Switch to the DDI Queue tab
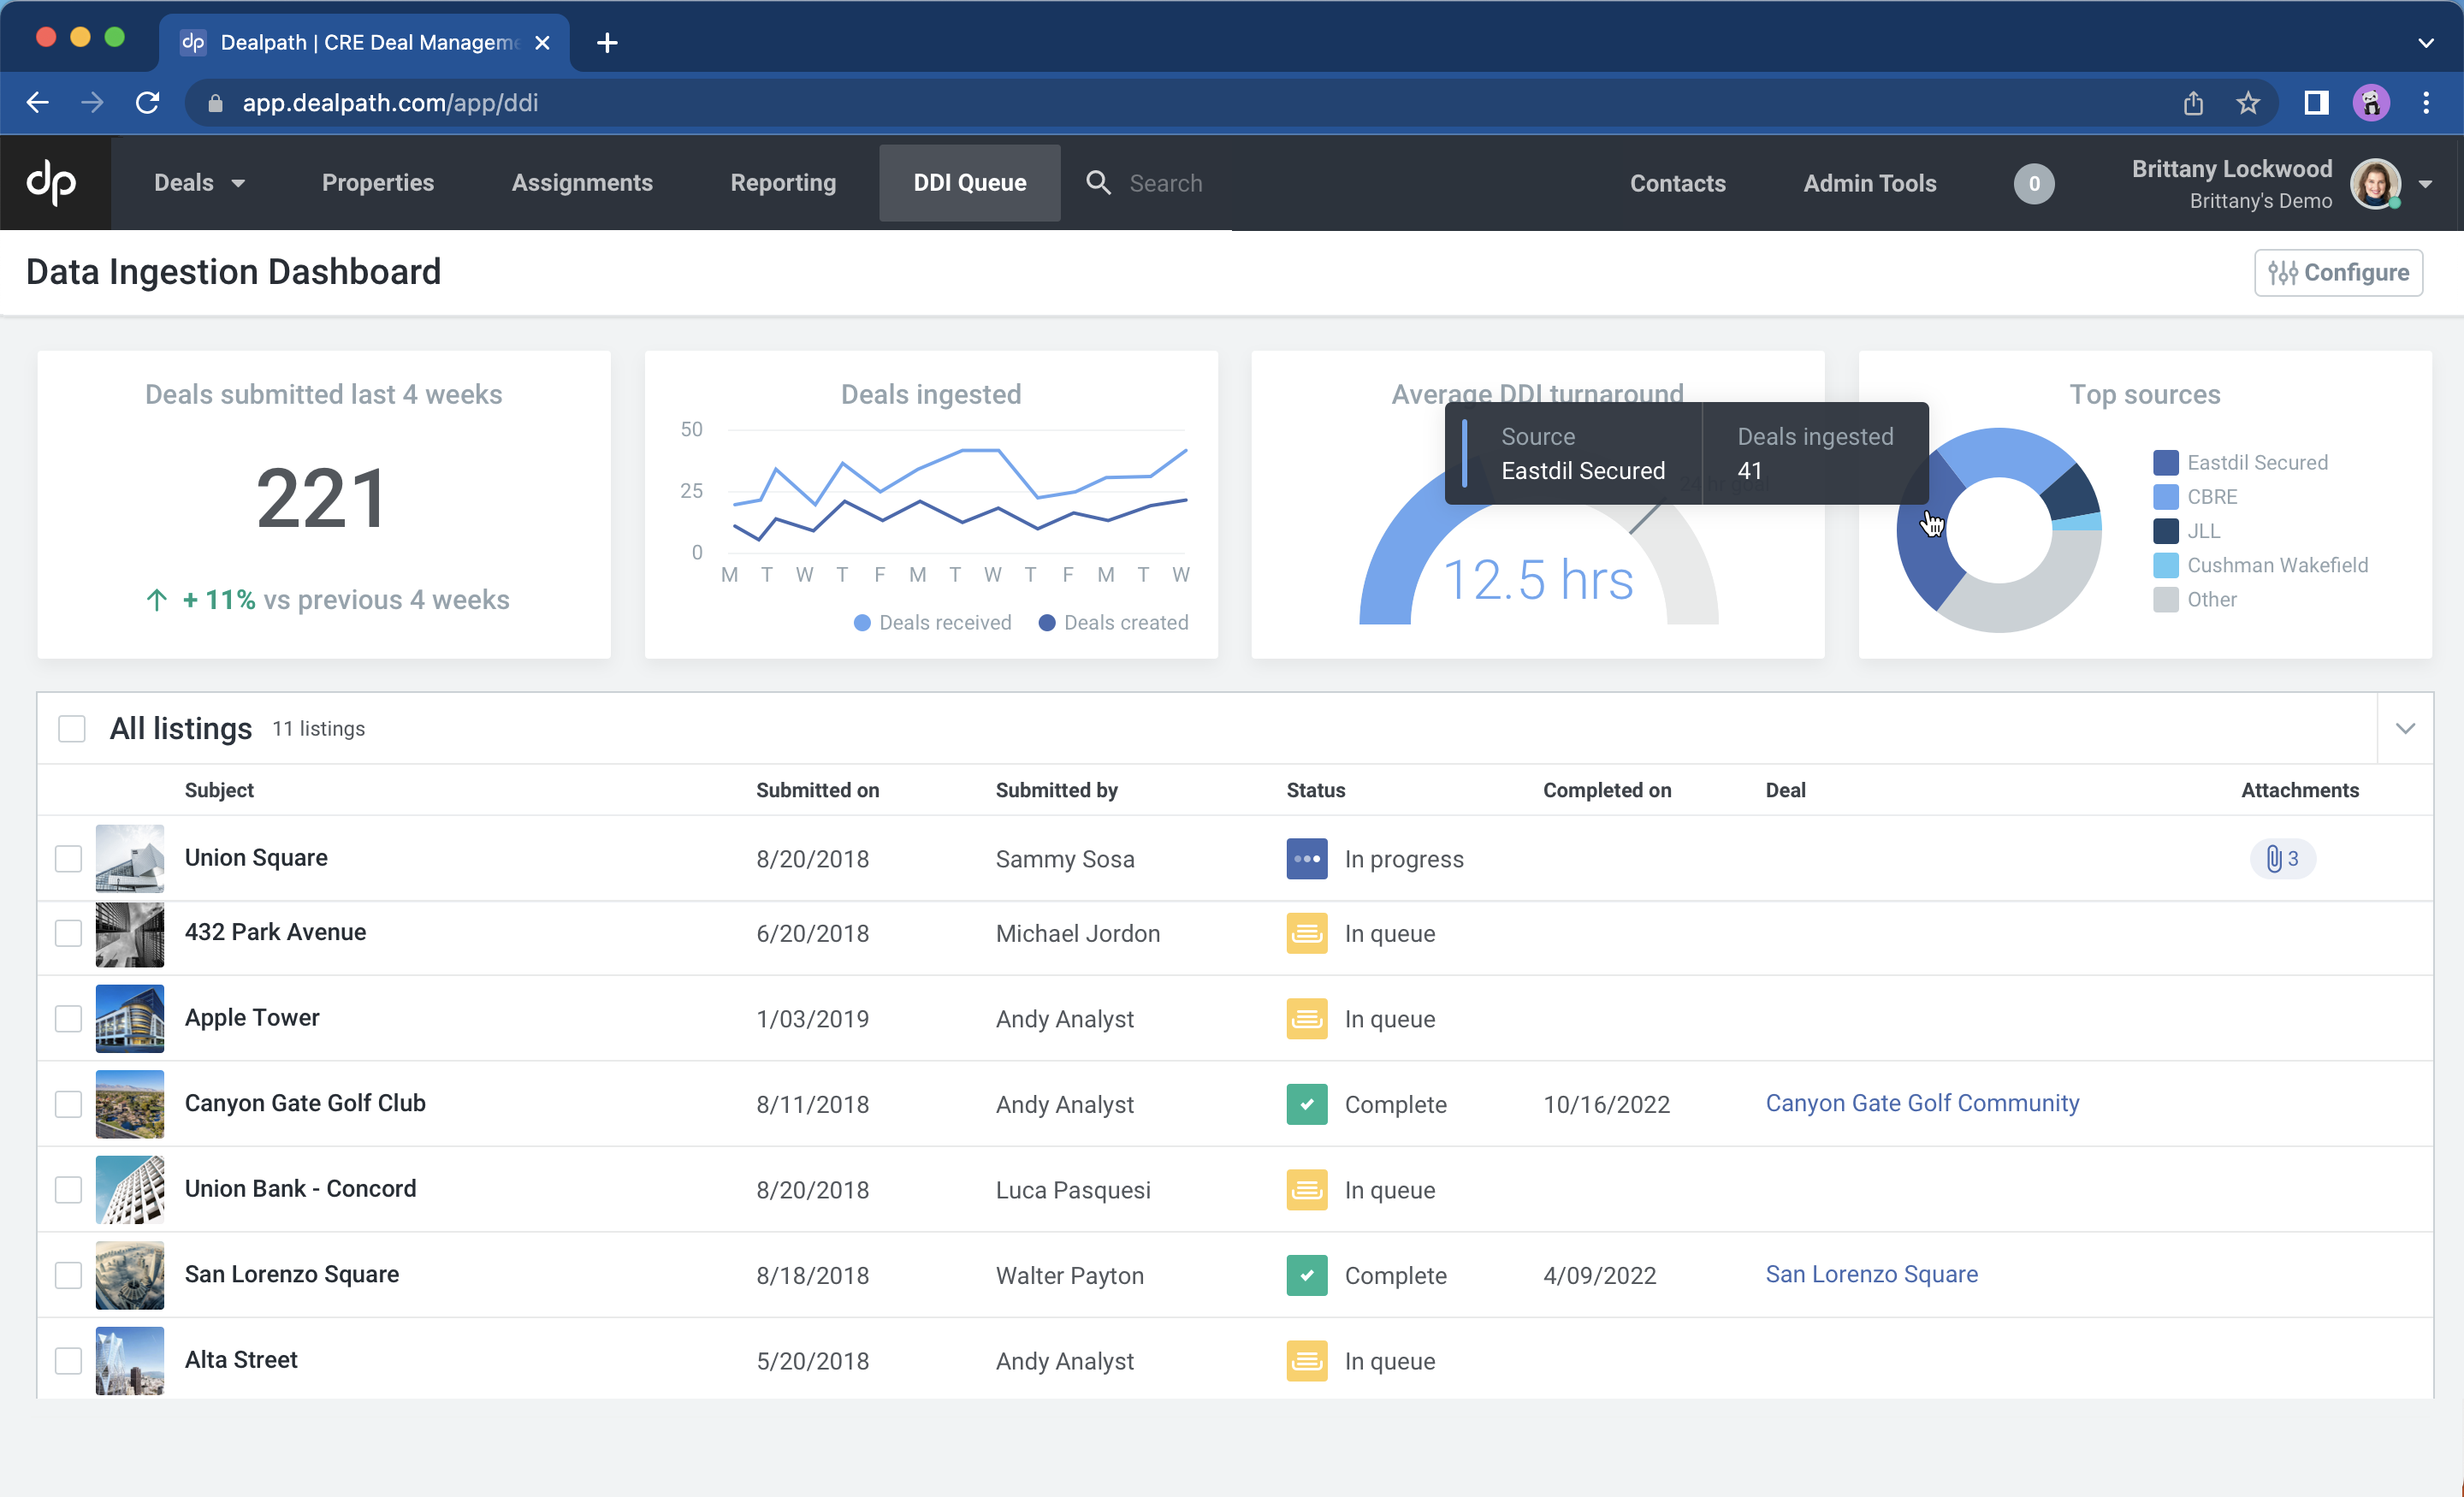 click(968, 183)
